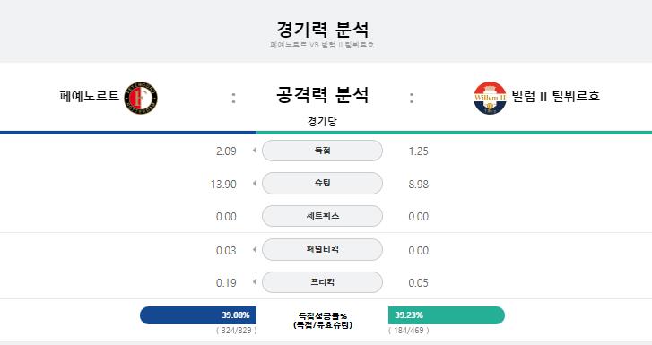This screenshot has width=652, height=345.
Task: Click the 페예노르트 team name
Action: click(x=90, y=96)
